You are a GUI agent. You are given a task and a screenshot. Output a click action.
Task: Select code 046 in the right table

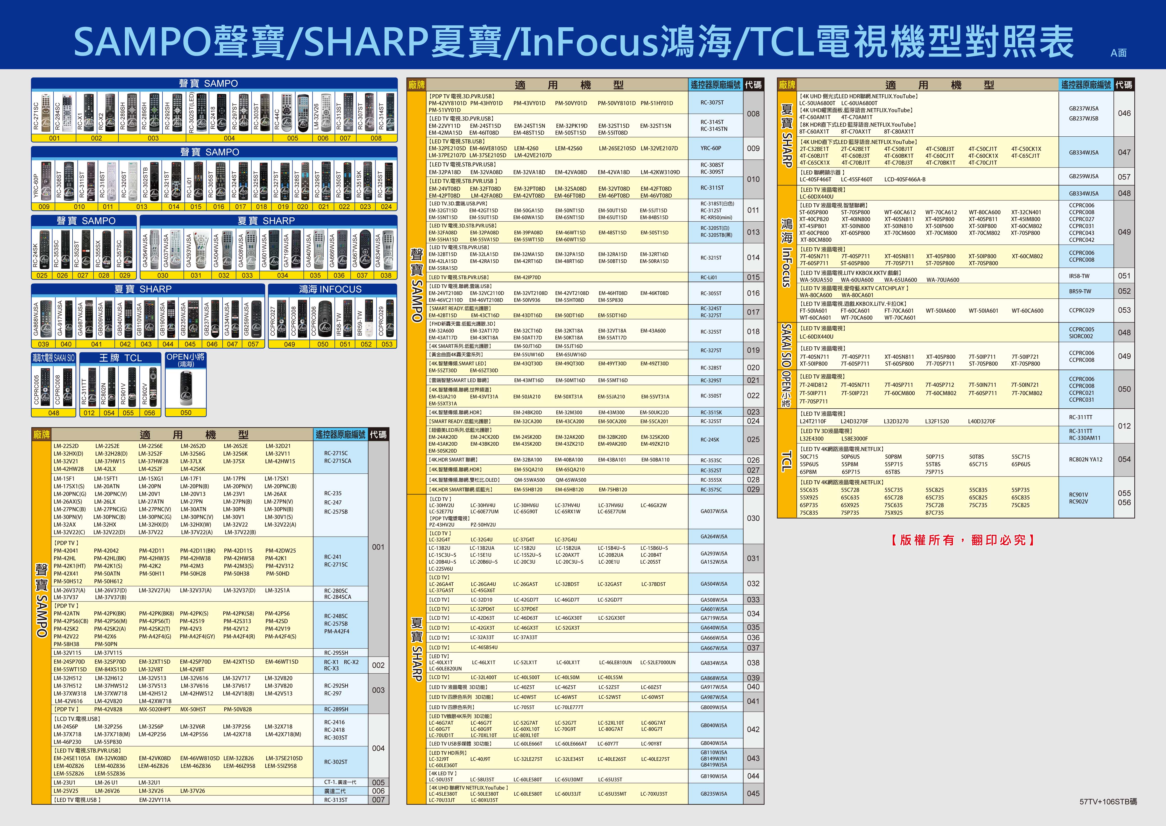tap(1124, 113)
